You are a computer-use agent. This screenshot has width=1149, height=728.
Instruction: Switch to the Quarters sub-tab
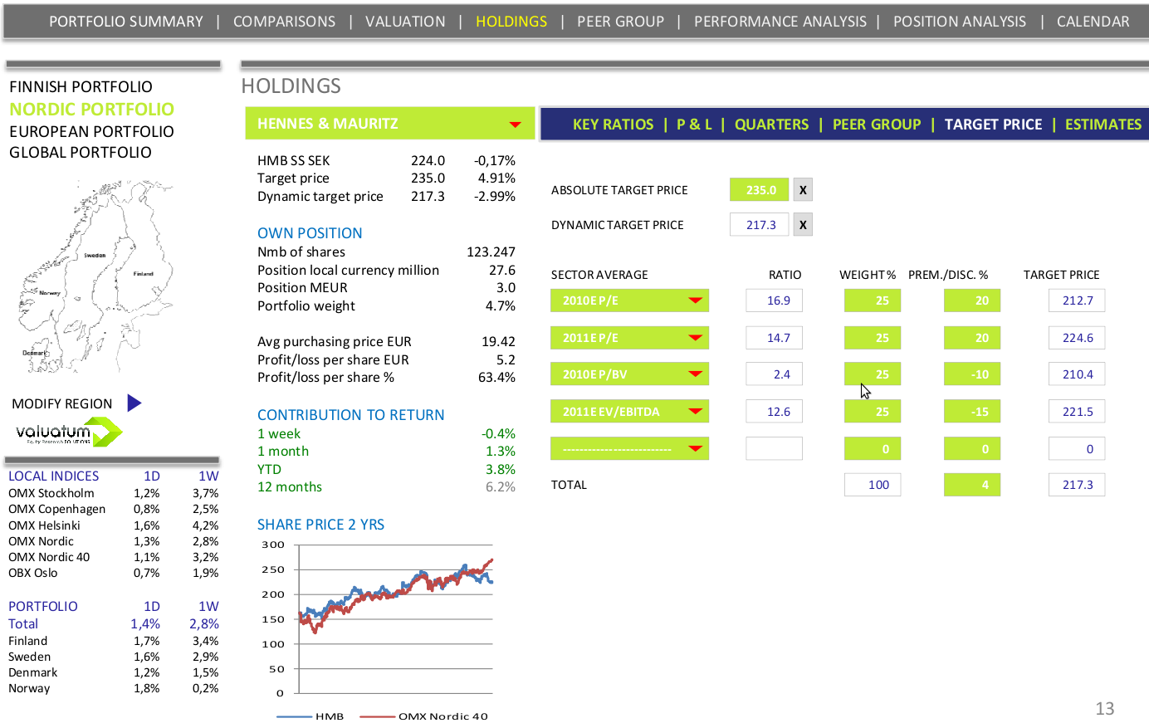pyautogui.click(x=772, y=125)
